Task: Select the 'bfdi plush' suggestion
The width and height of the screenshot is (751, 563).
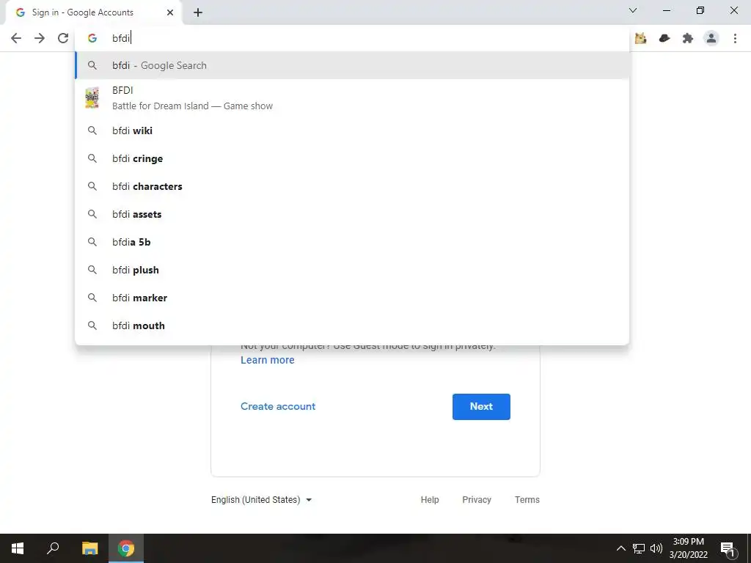Action: [352, 270]
